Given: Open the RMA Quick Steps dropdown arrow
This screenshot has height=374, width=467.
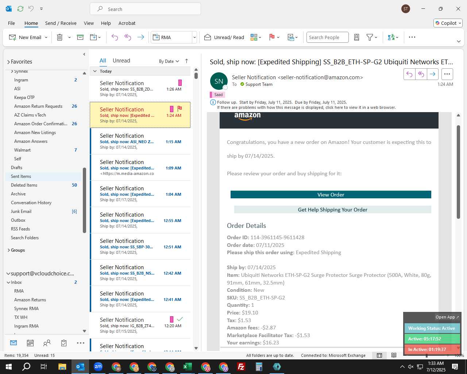Looking at the screenshot, I should point(194,37).
